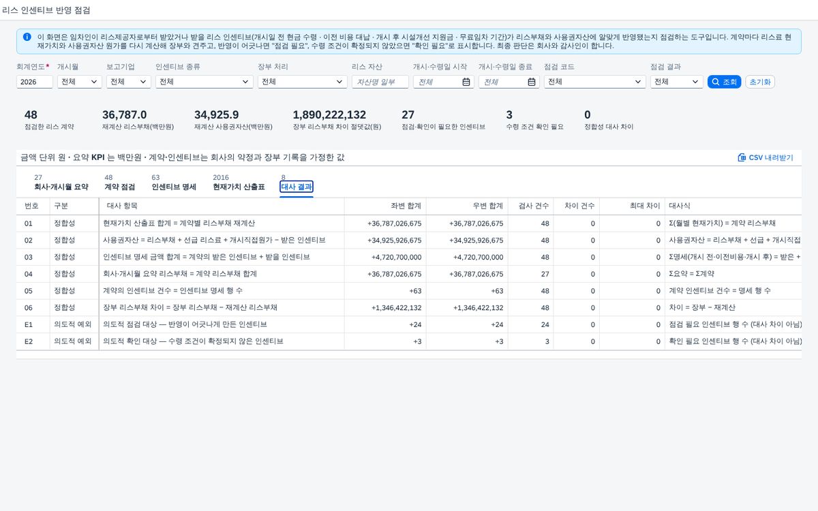
Task: Click the E1 row 의도적 예외 category cell
Action: 74,324
